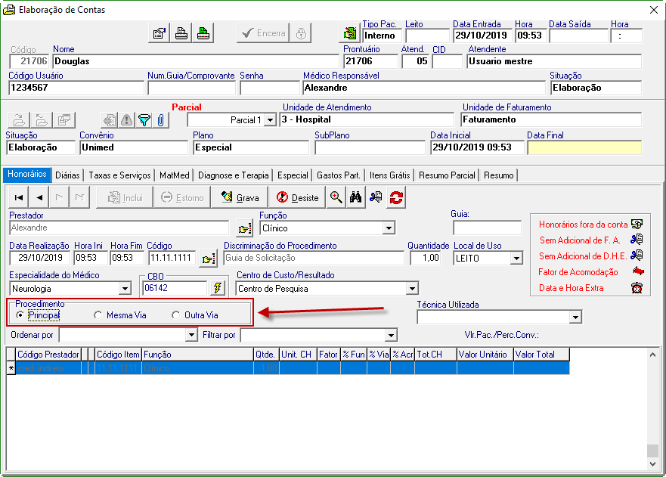Screen dimensions: 666x477
Task: Expand the Função Clínico dropdown
Action: point(389,228)
